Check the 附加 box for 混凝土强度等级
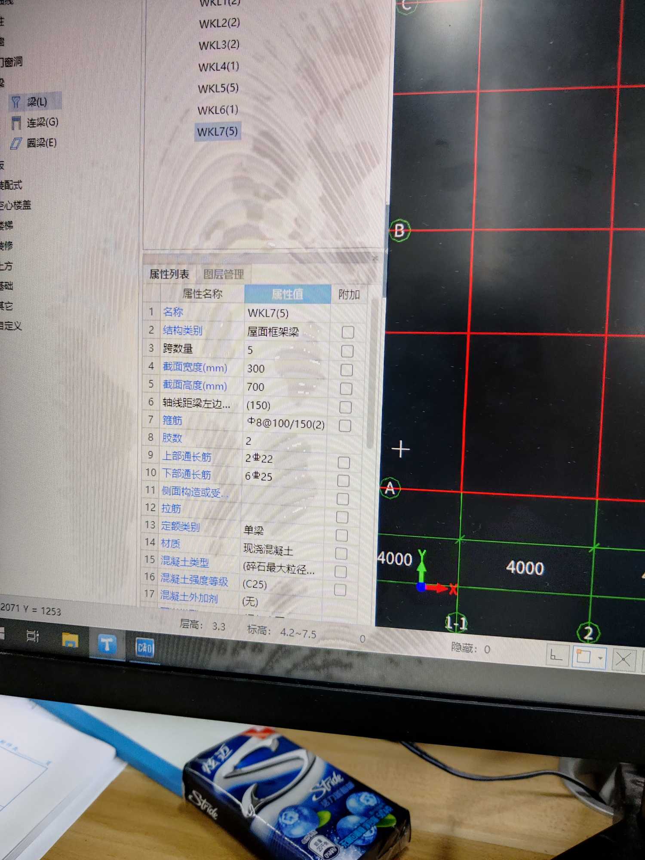This screenshot has width=645, height=860. pos(340,590)
